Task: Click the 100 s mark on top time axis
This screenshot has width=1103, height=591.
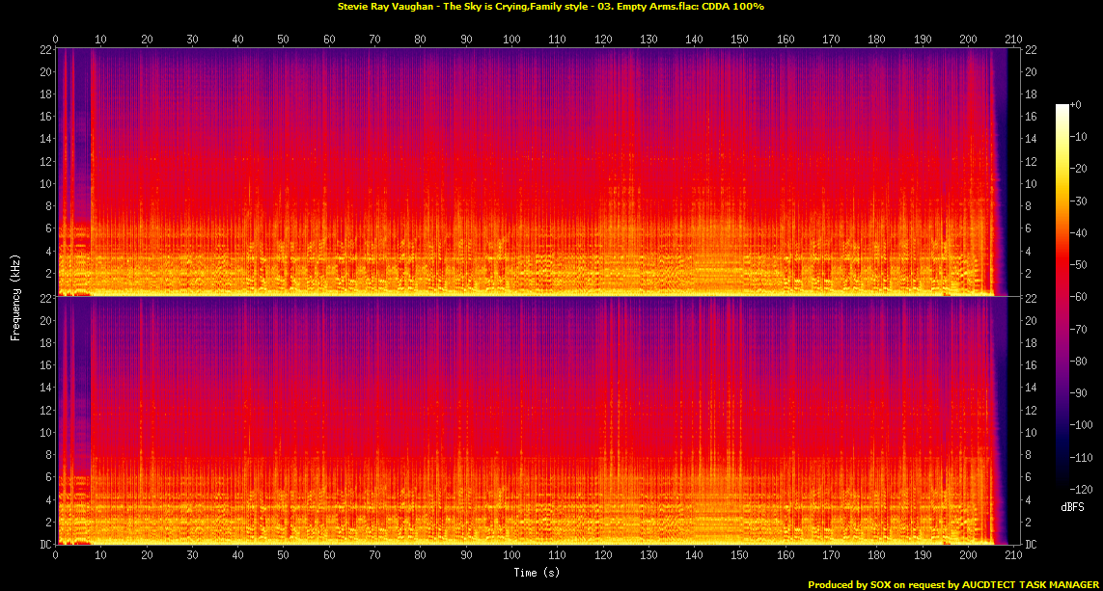Action: click(511, 40)
